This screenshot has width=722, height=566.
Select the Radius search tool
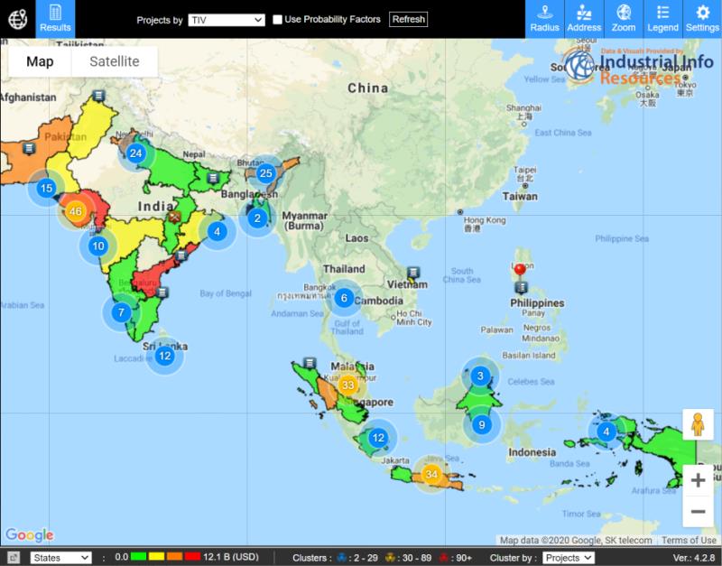[544, 18]
